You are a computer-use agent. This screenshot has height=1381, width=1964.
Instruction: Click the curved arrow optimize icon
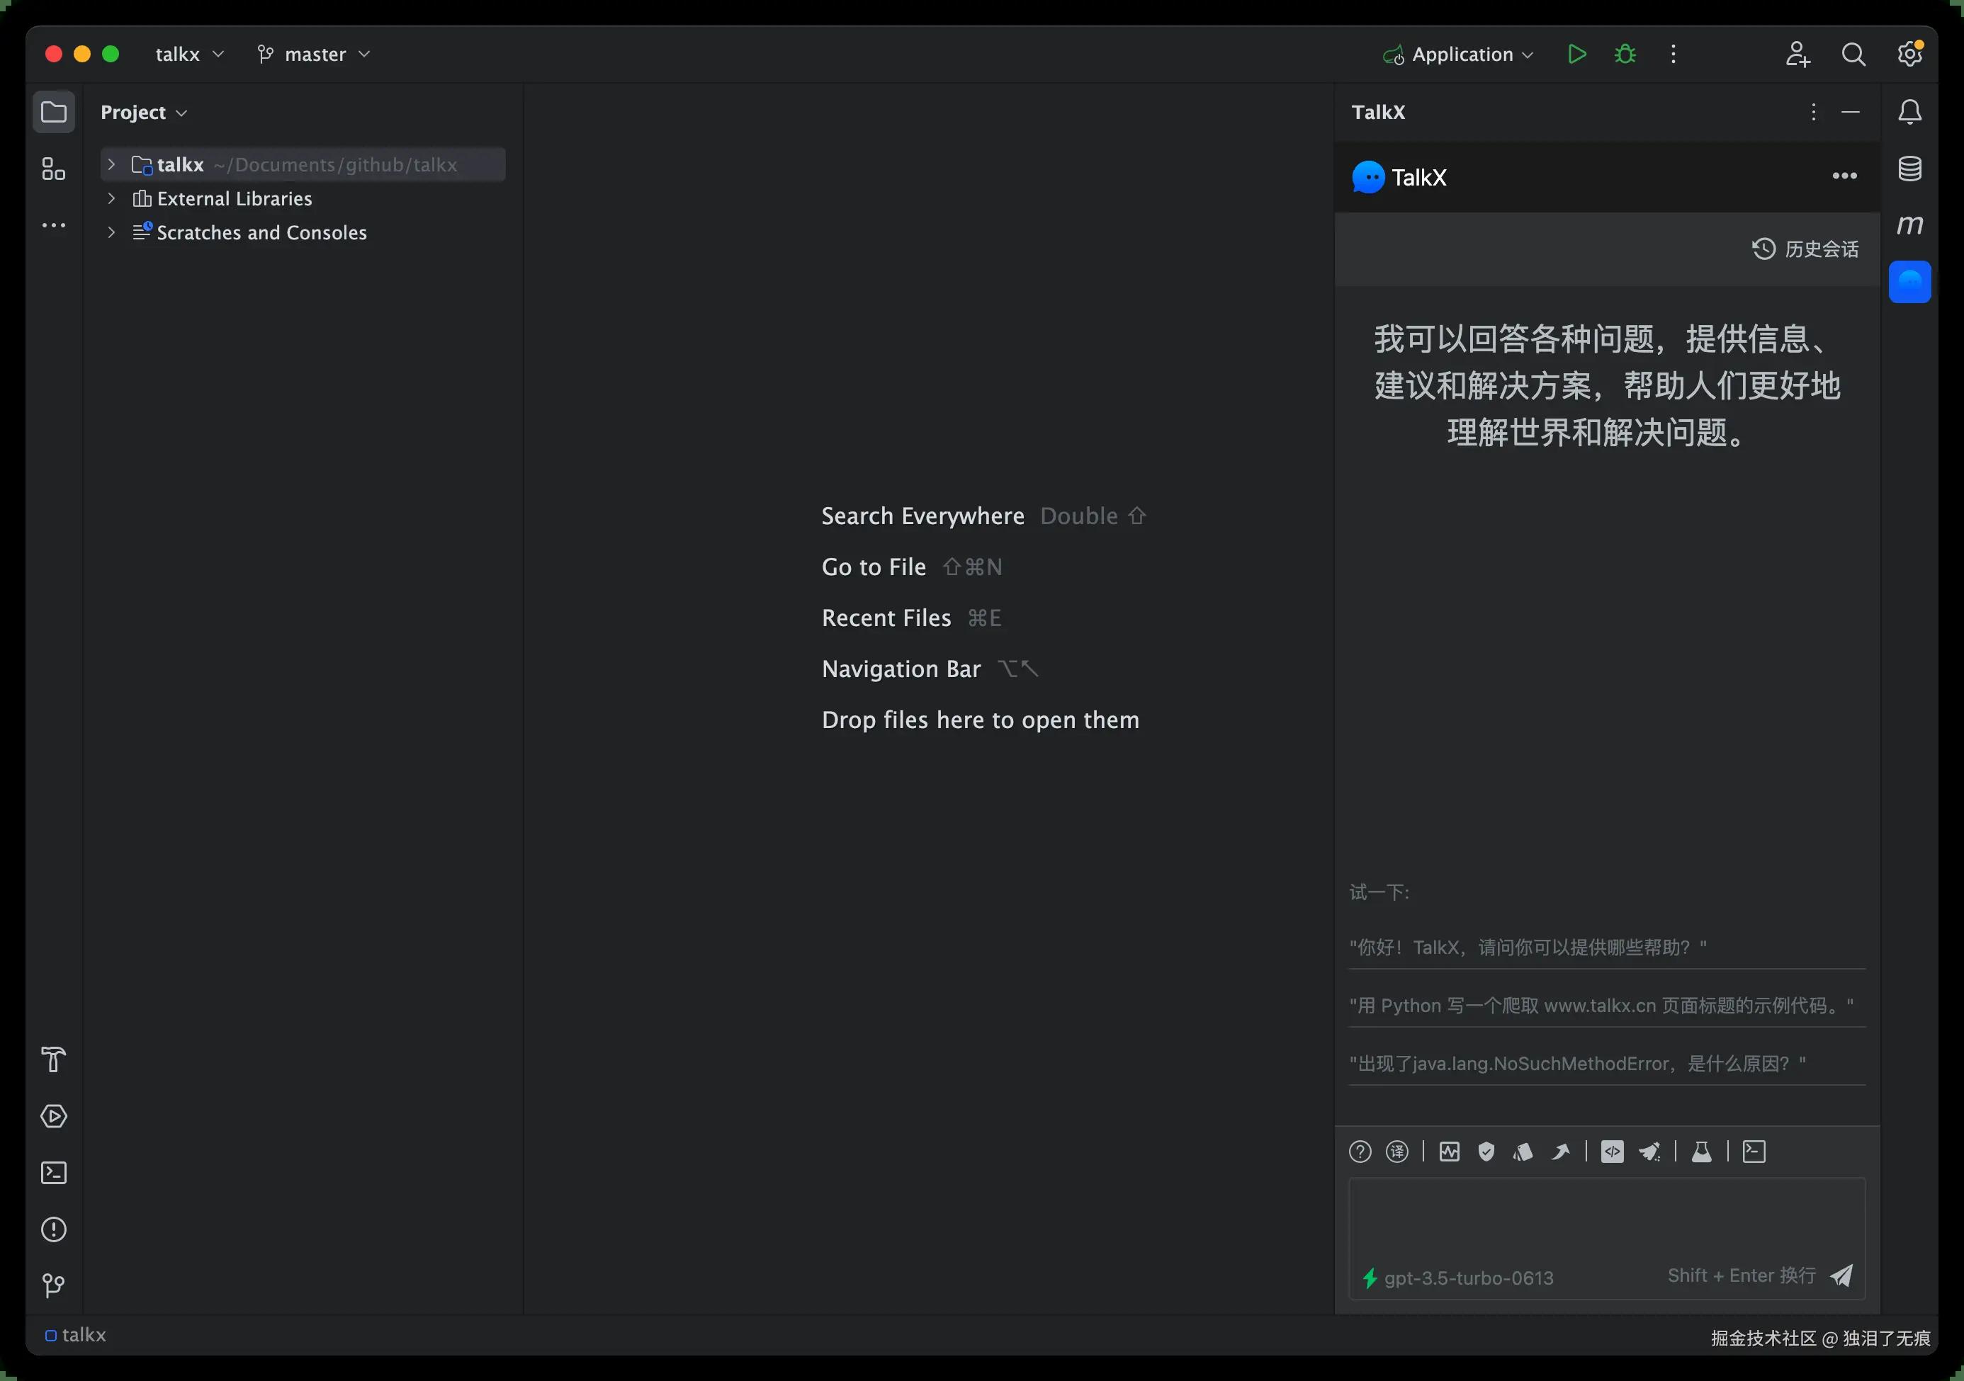[1560, 1152]
